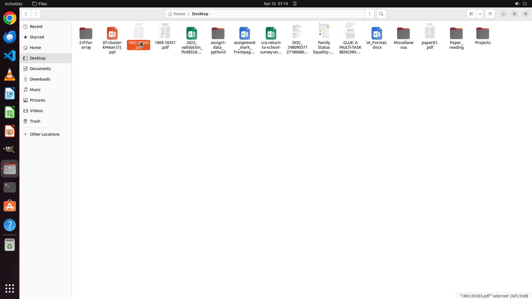Go back with the left arrow
Viewport: 532px width, 299px height.
(x=26, y=14)
